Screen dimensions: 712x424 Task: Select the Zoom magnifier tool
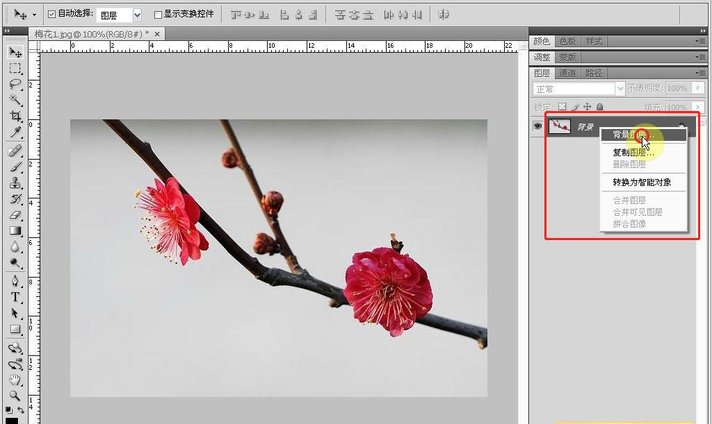[x=15, y=396]
